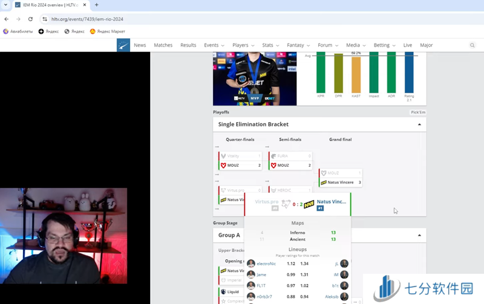Expand the Players dropdown menu

pyautogui.click(x=243, y=45)
